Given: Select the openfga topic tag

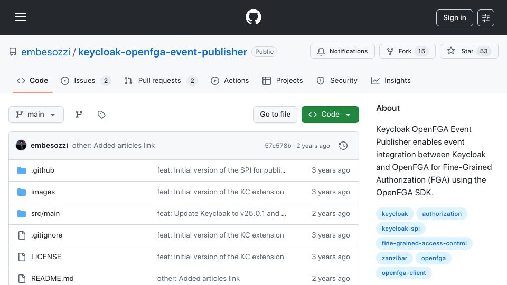Looking at the screenshot, I should coord(433,258).
